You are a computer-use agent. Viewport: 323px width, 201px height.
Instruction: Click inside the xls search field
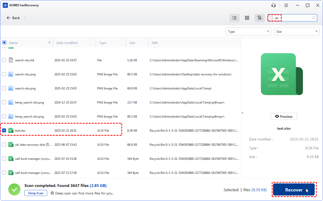click(293, 18)
